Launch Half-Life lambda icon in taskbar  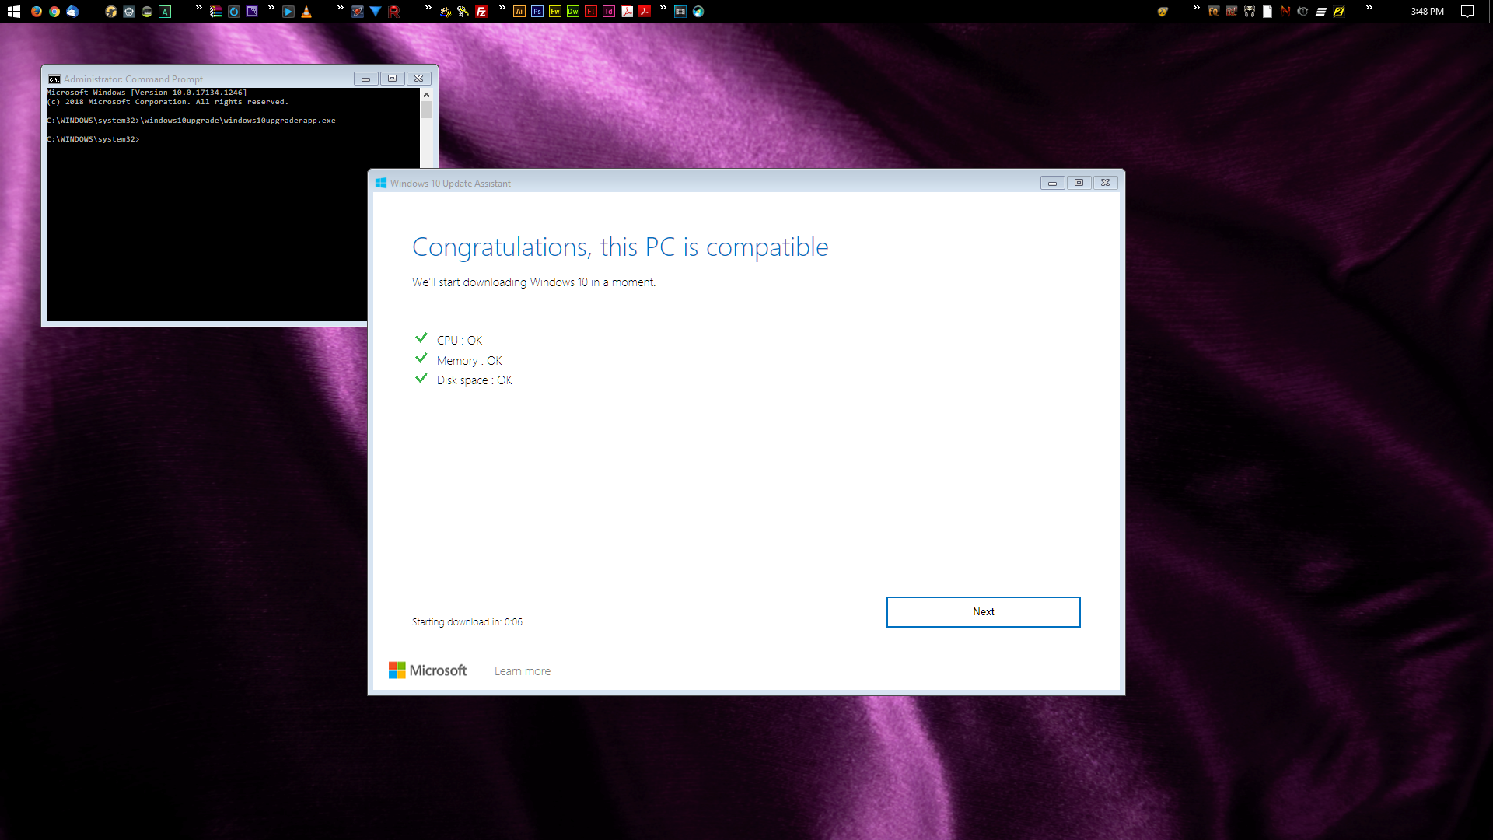coord(1163,12)
